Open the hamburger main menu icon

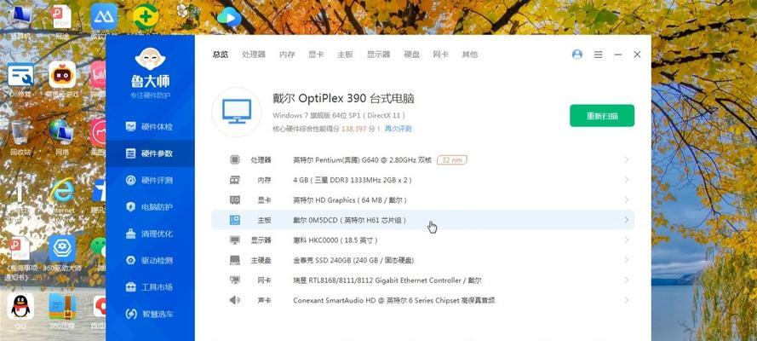pyautogui.click(x=598, y=55)
